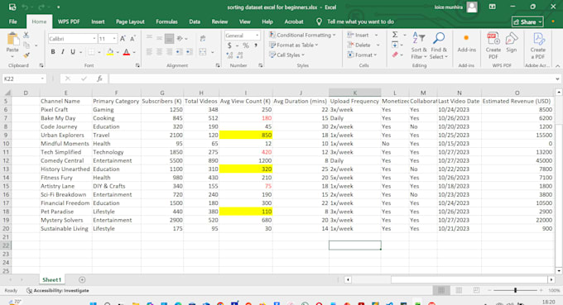This screenshot has width=563, height=305.
Task: Apply Comma Style number format
Action: tap(256, 45)
